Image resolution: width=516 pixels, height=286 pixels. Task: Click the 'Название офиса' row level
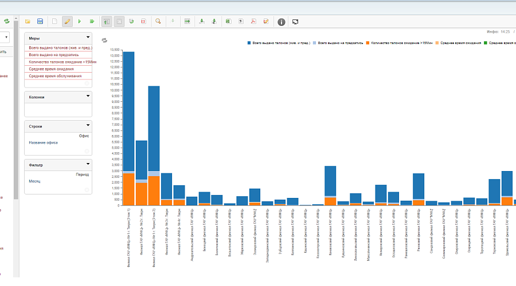[x=43, y=142]
